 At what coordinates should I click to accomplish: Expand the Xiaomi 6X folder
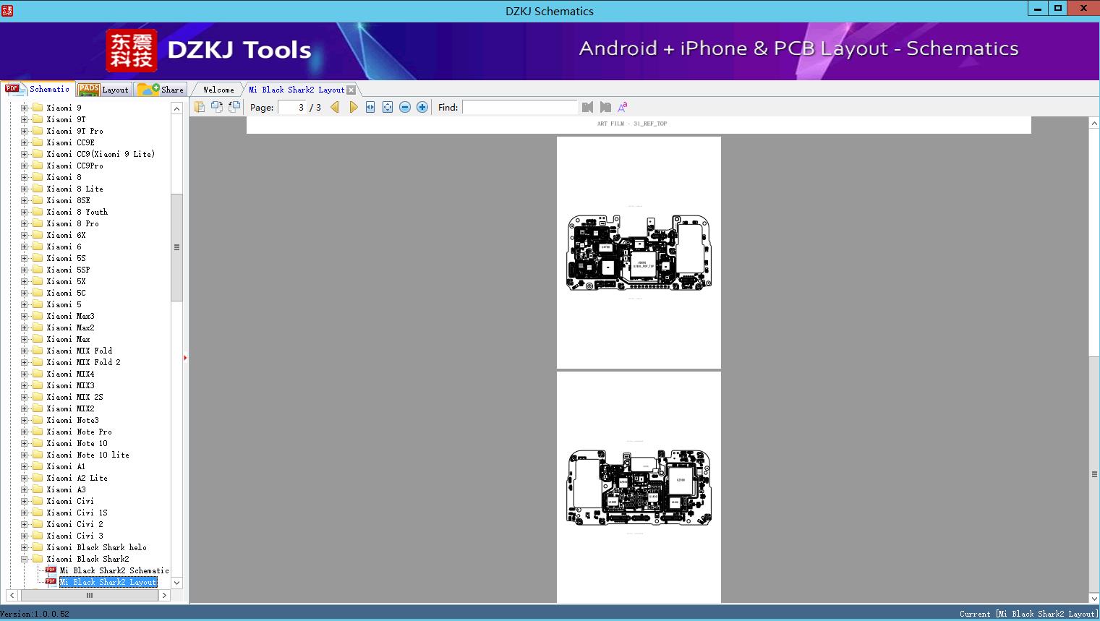click(24, 235)
